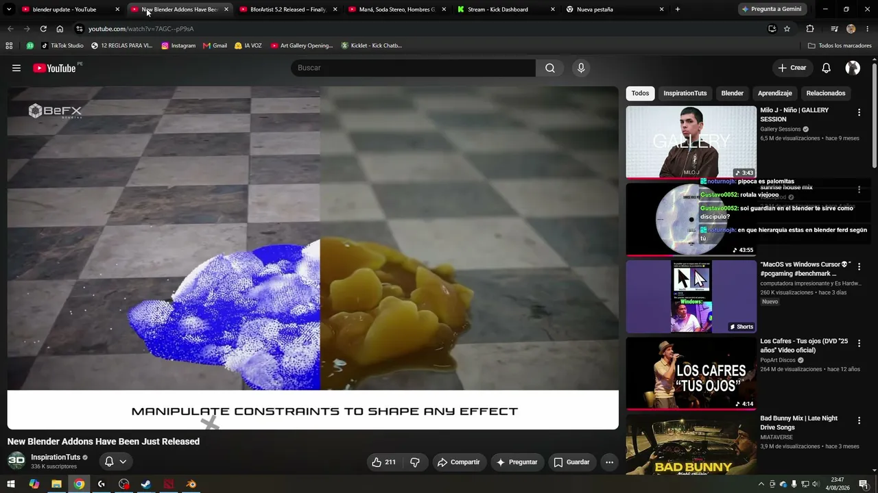This screenshot has width=878, height=493.
Task: Open the Gmail bookmark
Action: 215,46
